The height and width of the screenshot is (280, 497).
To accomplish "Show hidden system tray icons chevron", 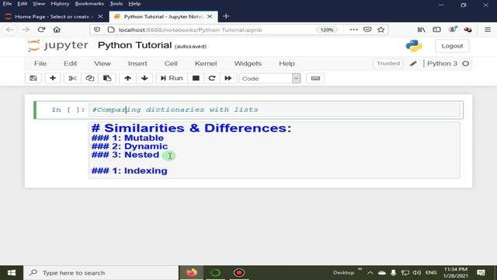I will click(x=370, y=273).
